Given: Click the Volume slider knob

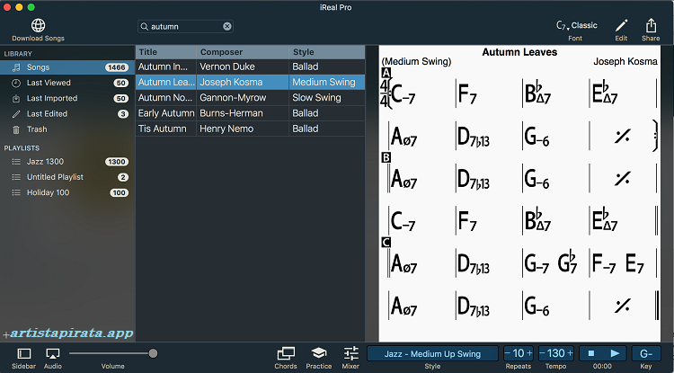Looking at the screenshot, I should [153, 353].
